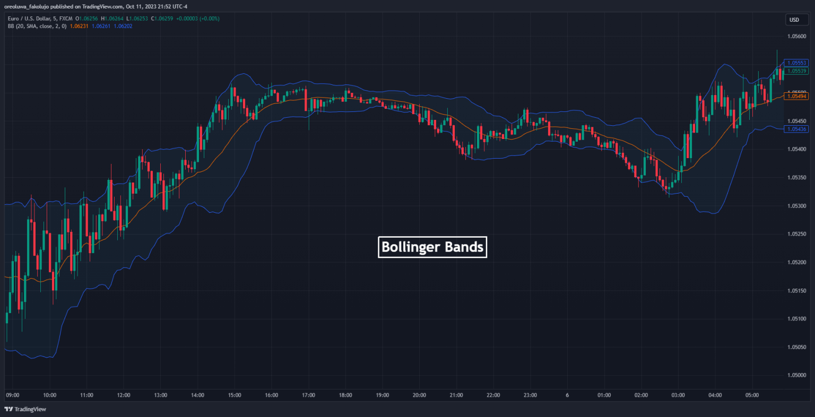Click the 09:00 label on the time axis
Viewport: 815px width, 417px height.
[12, 395]
